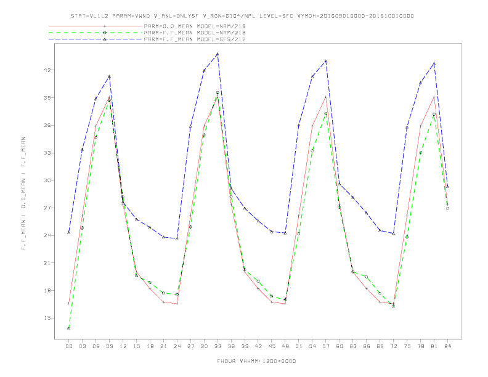Screen dimensions: 488x377
Task: Click x-axis forecast hour label 03
Action: (82, 346)
